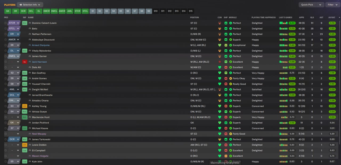Screen dimensions: 341x165
Task: Toggle the pick circle for Jarrad Branthwaite
Action: click(6, 95)
